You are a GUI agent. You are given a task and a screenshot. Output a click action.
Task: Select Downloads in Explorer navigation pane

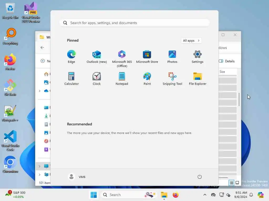46,116
